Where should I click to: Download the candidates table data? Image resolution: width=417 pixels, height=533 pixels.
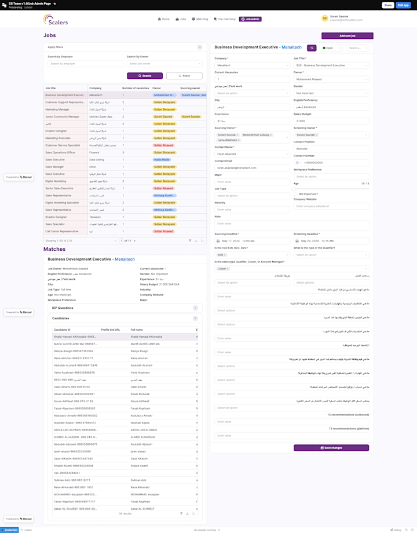(187, 514)
